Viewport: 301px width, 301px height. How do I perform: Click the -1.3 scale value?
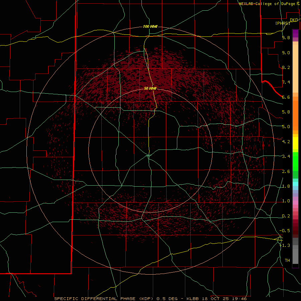pyautogui.click(x=285, y=245)
